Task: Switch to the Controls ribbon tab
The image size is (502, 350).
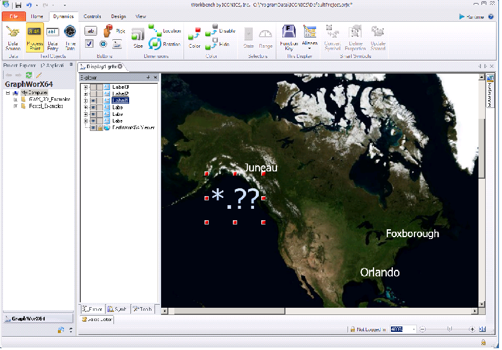Action: tap(92, 16)
